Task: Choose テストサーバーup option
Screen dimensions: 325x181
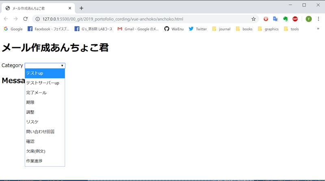Action: pos(45,83)
